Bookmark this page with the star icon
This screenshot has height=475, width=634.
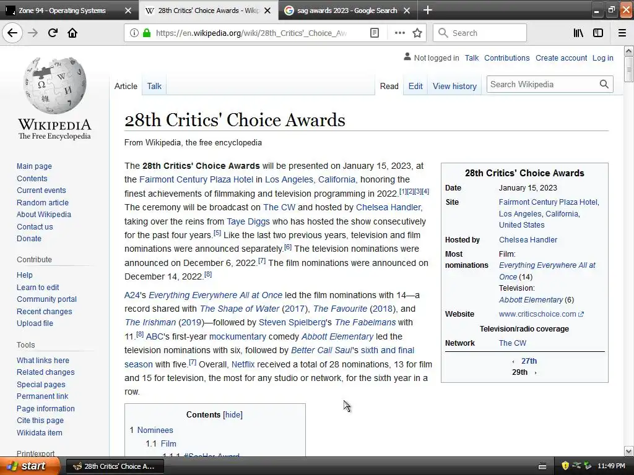(x=417, y=33)
